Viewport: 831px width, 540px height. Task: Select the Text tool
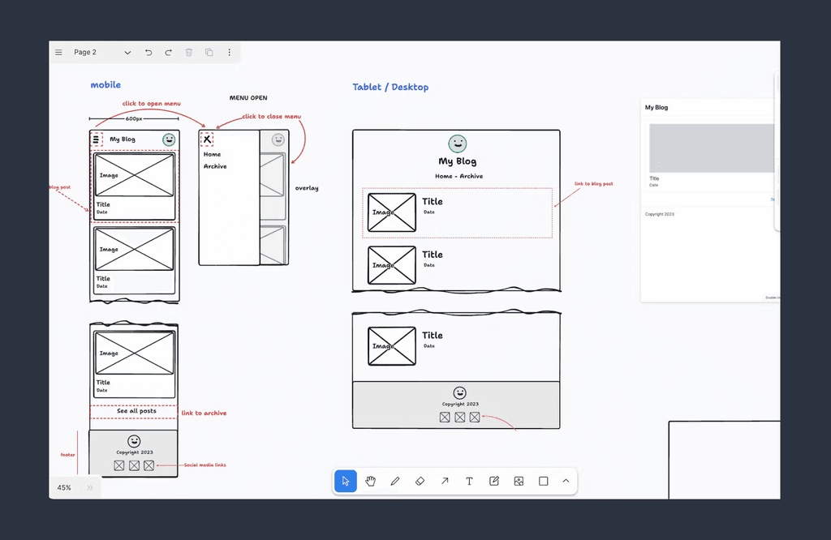coord(469,481)
